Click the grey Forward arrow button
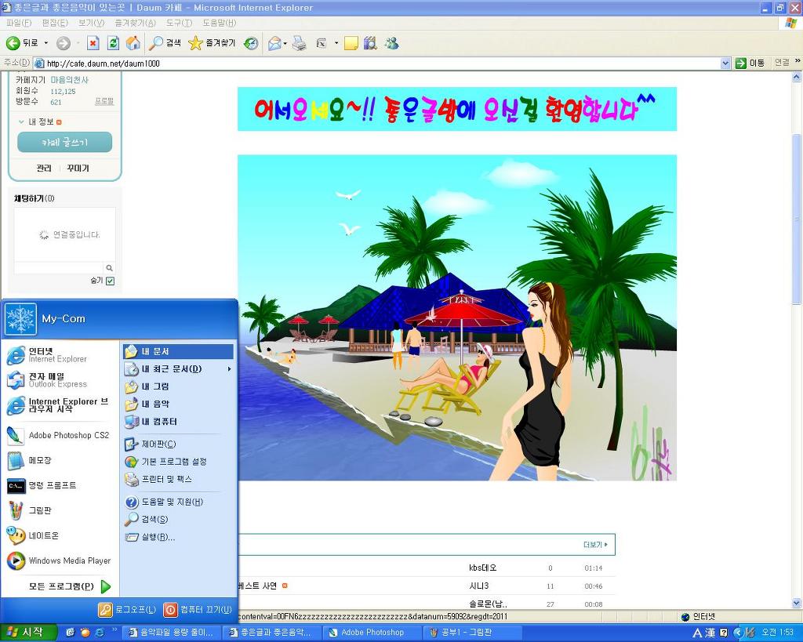Image resolution: width=803 pixels, height=642 pixels. tap(64, 44)
